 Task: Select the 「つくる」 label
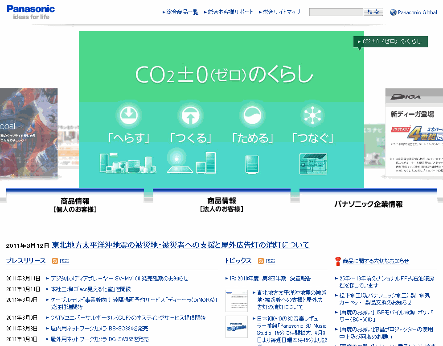pos(190,138)
